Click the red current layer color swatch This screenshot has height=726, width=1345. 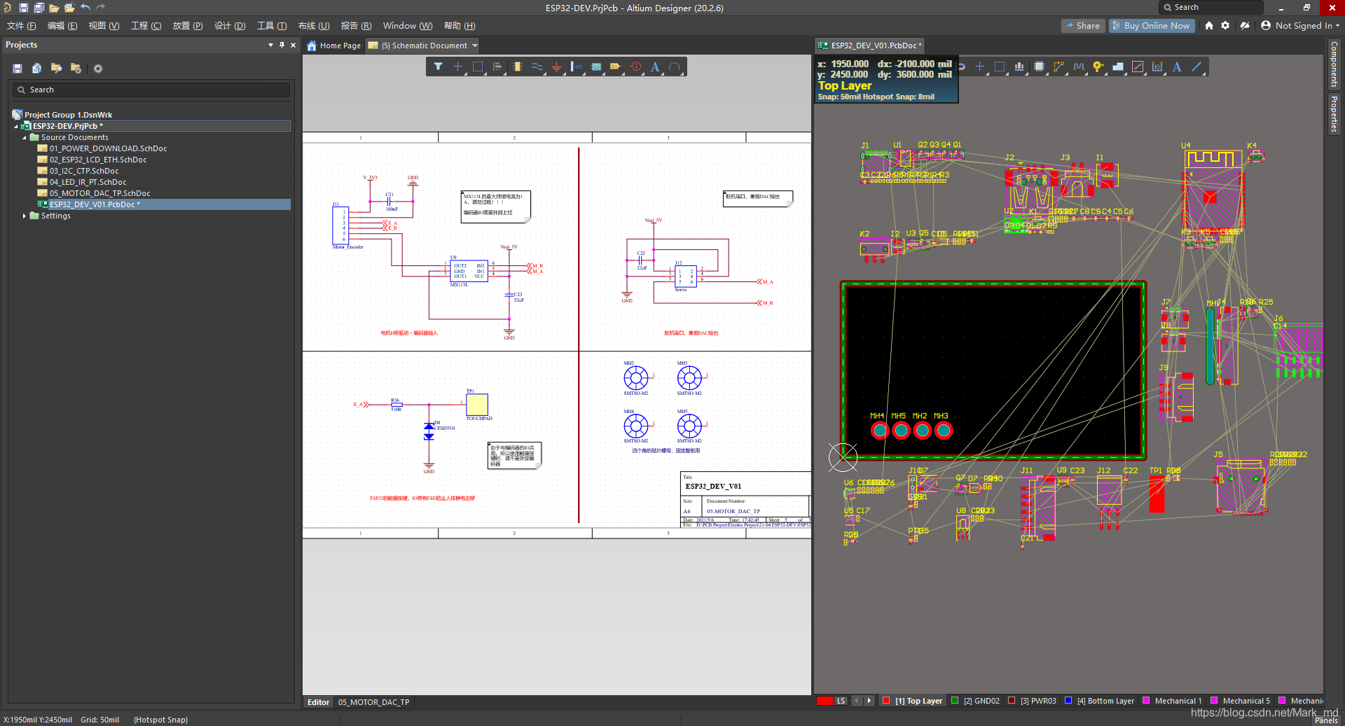point(825,701)
